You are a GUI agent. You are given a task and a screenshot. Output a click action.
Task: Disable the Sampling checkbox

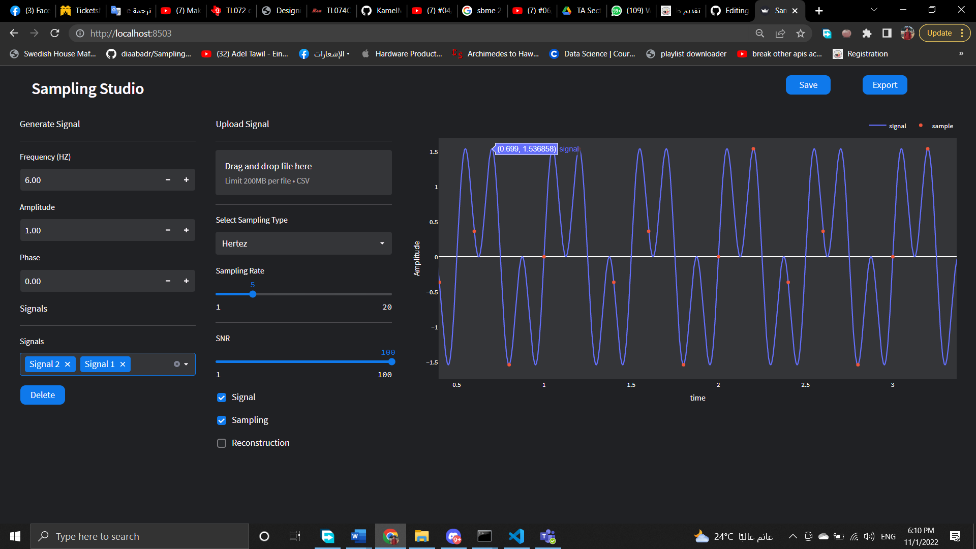[x=221, y=420]
